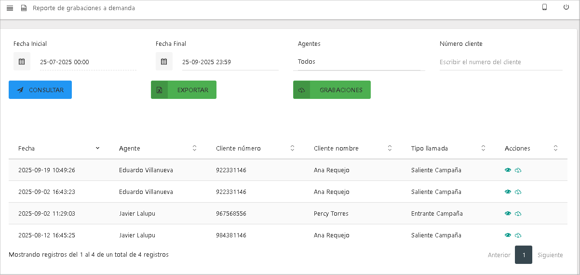Open the hamburger navigation menu
The image size is (580, 275).
[x=10, y=8]
